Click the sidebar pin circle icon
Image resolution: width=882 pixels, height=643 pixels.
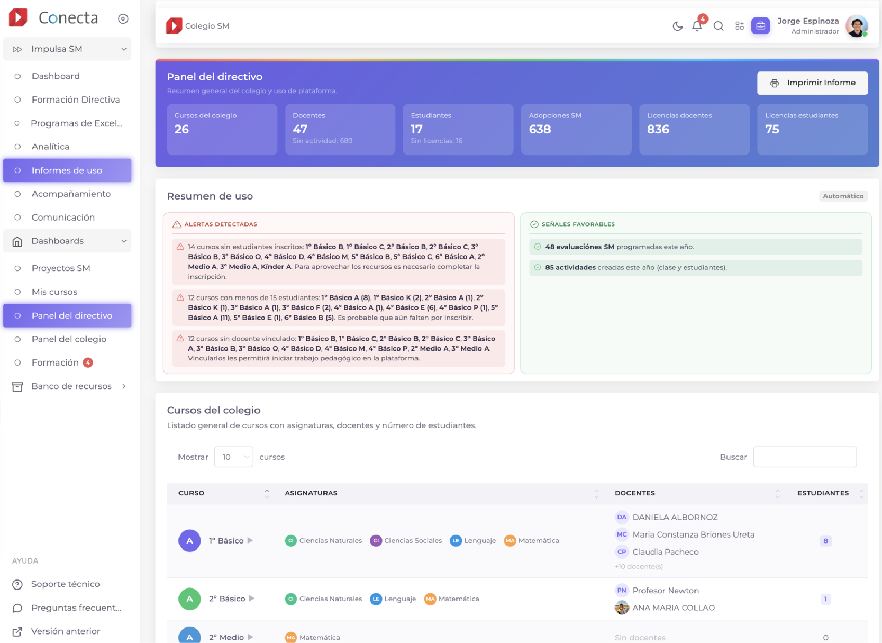click(123, 19)
